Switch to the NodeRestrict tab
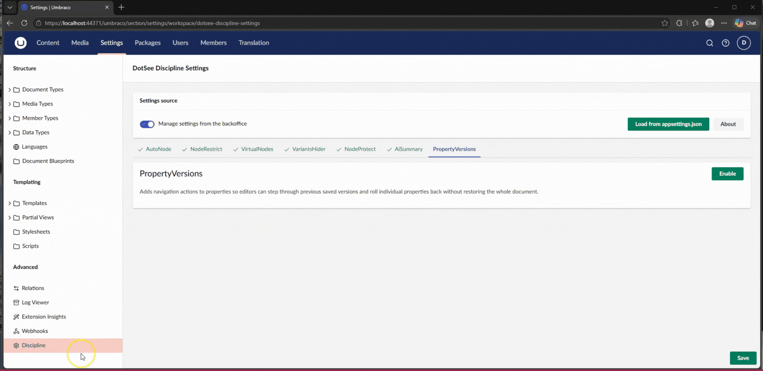Screen dimensions: 763x371 pyautogui.click(x=202, y=149)
